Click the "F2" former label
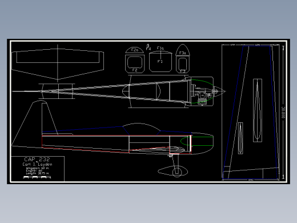 [x=135, y=70]
